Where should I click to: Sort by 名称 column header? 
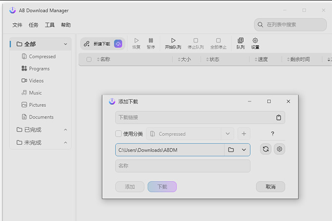click(104, 59)
